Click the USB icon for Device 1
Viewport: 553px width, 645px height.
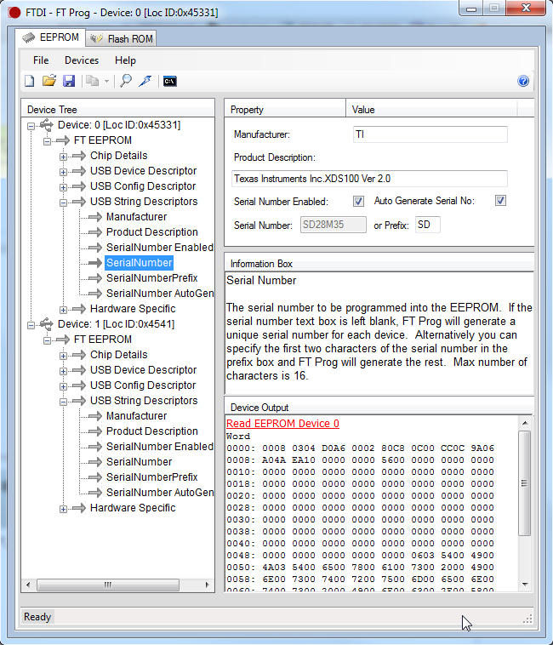[47, 323]
